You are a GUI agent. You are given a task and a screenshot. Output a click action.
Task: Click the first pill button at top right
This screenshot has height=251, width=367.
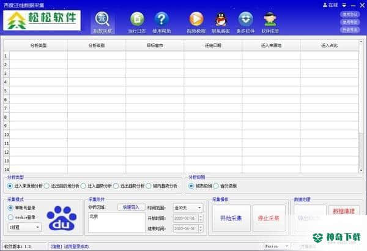coord(350,14)
